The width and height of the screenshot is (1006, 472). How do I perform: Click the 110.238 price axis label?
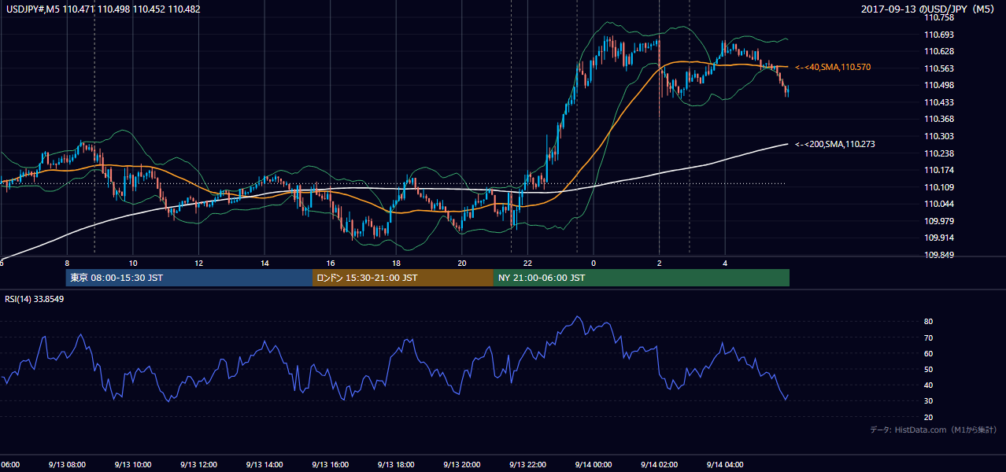(938, 153)
